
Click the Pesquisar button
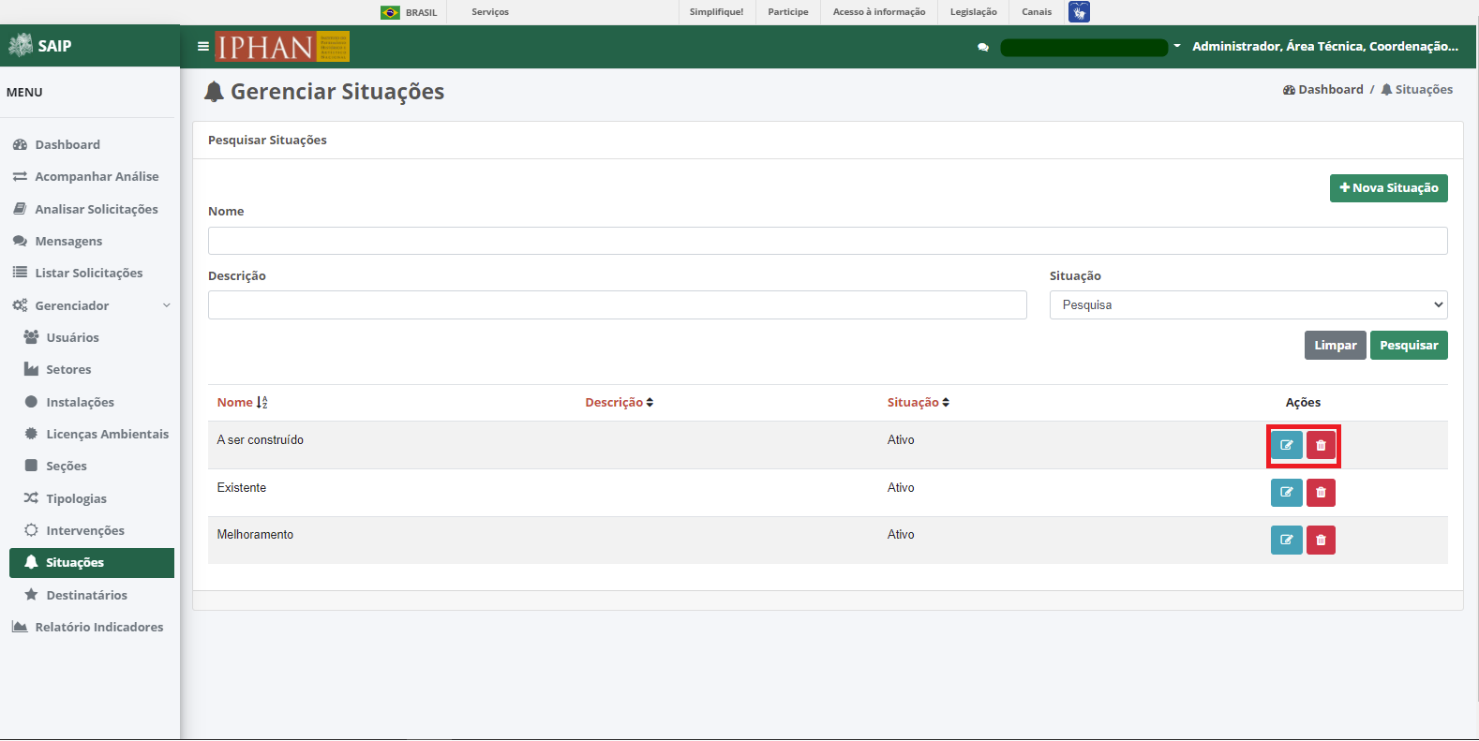tap(1409, 346)
